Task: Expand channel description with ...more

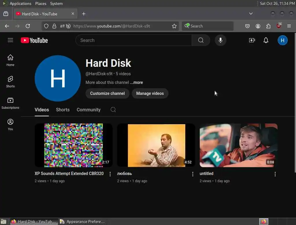Action: 136,82
